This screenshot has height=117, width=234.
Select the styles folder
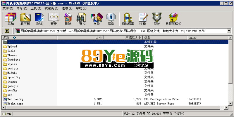coord(10,64)
